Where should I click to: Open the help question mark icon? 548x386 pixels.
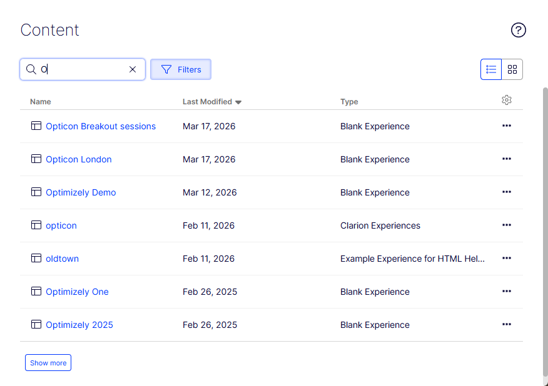point(519,30)
